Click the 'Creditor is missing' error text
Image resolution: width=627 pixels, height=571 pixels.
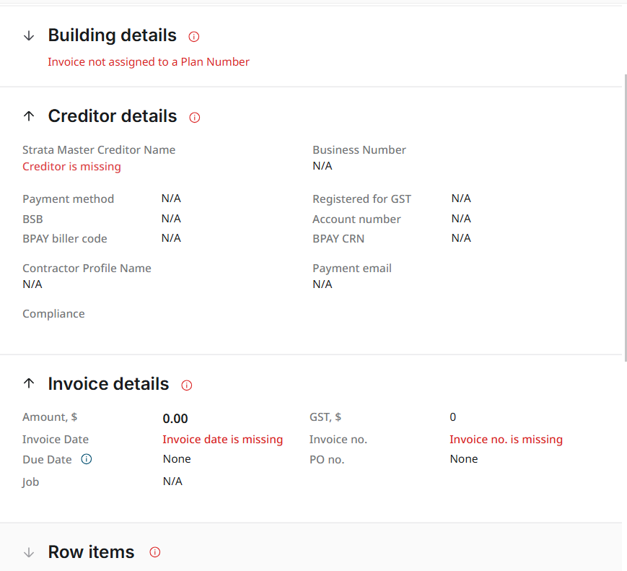pyautogui.click(x=71, y=167)
